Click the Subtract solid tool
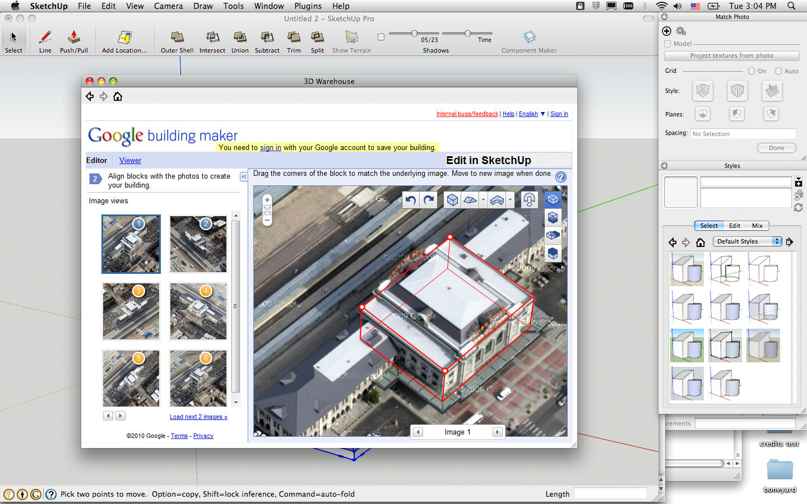Viewport: 807px width, 504px height. pos(267,41)
